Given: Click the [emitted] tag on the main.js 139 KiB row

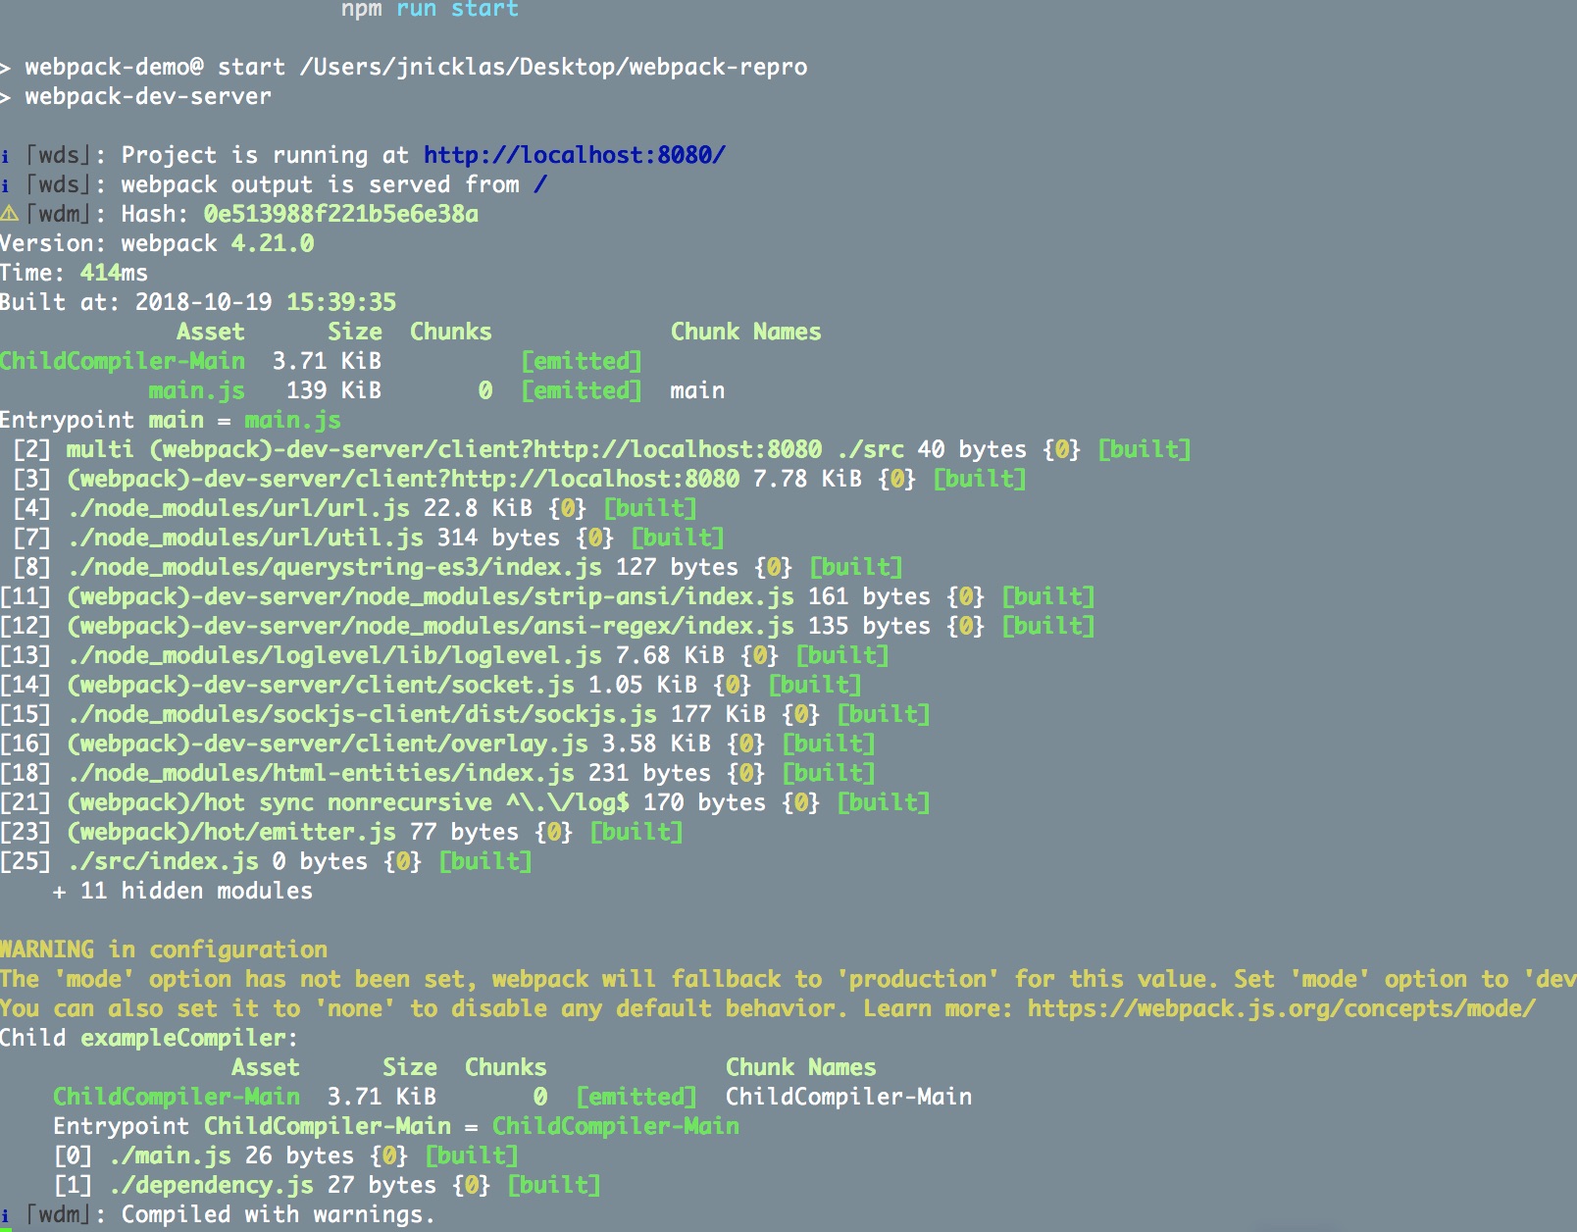Looking at the screenshot, I should tap(582, 390).
